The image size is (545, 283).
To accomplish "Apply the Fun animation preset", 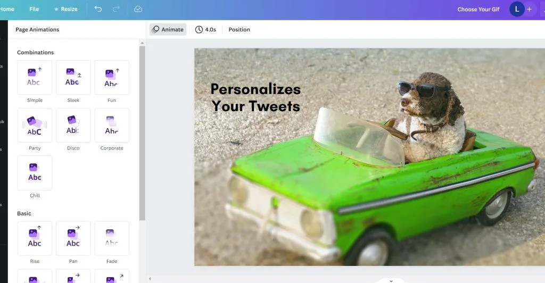I will (x=112, y=78).
